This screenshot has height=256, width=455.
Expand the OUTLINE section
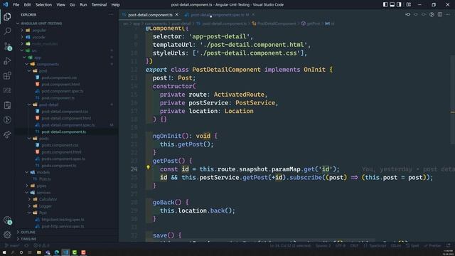(x=26, y=233)
